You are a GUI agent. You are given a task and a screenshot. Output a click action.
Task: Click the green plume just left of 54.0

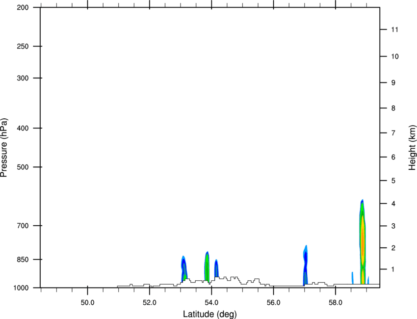[x=207, y=266]
